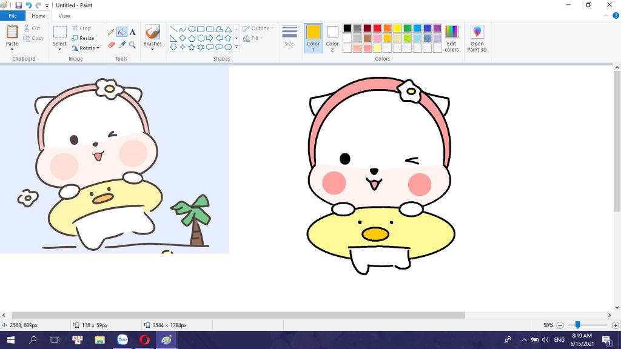
Task: Pick the green color swatch
Action: click(407, 28)
